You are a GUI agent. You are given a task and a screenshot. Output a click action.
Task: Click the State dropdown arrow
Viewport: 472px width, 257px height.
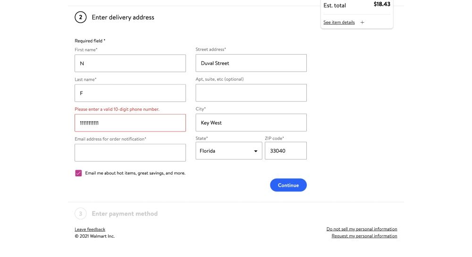[255, 151]
